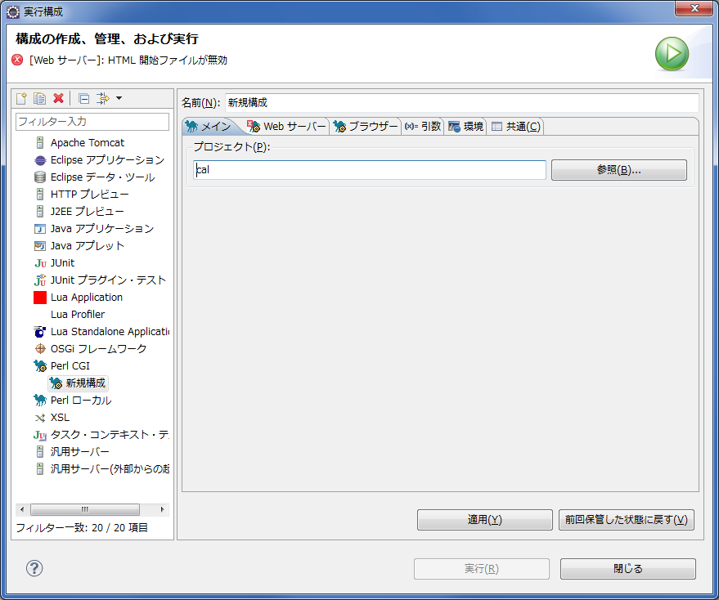The height and width of the screenshot is (600, 719).
Task: Click the OSGi フレームワーク icon
Action: pyautogui.click(x=40, y=349)
